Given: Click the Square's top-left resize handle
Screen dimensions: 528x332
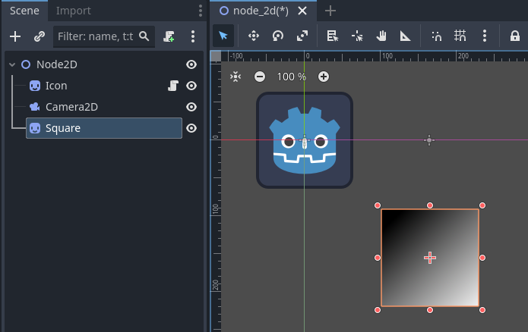Looking at the screenshot, I should (x=378, y=205).
